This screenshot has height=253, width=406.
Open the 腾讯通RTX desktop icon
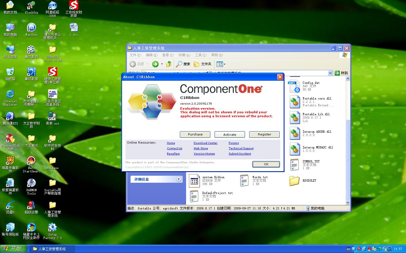point(10,118)
